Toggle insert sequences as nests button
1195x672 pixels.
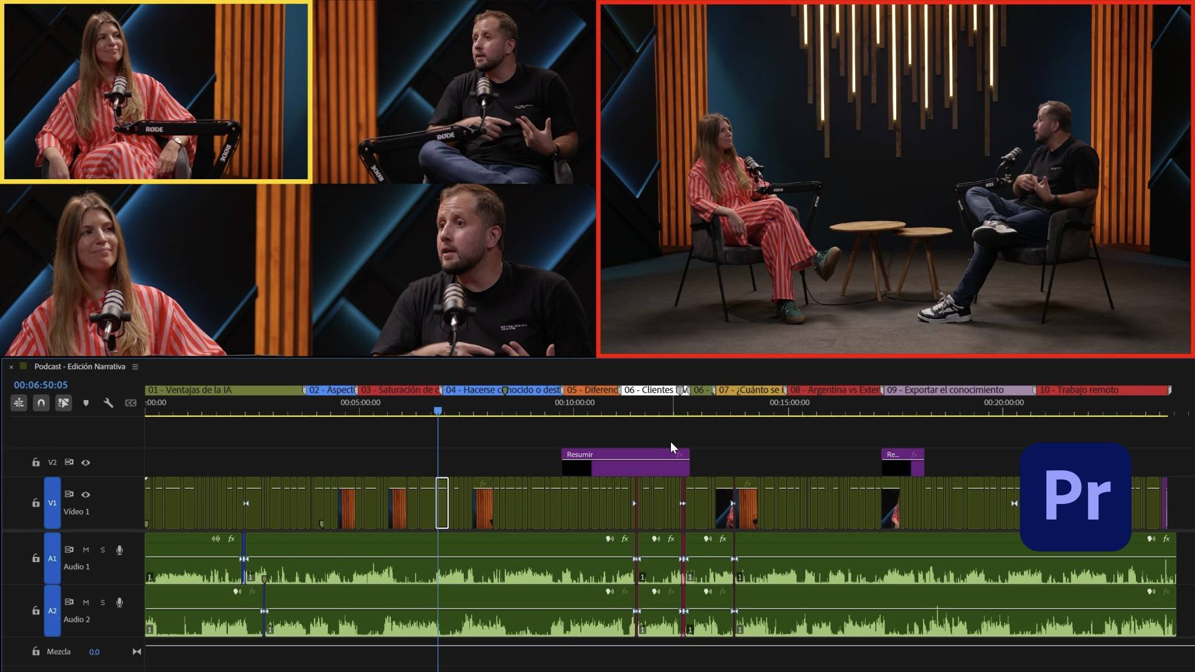19,403
